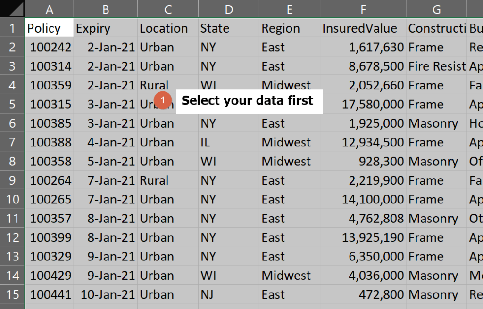Select column D header
The image size is (483, 309).
tap(229, 8)
